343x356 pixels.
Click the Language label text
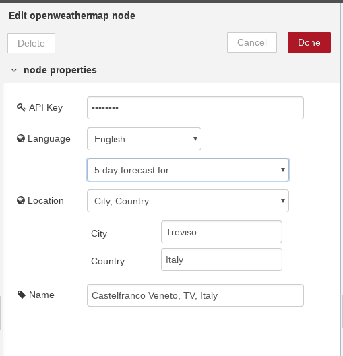(x=49, y=138)
